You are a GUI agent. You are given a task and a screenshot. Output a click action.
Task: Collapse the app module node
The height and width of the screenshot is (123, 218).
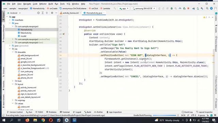click(x=7, y=17)
